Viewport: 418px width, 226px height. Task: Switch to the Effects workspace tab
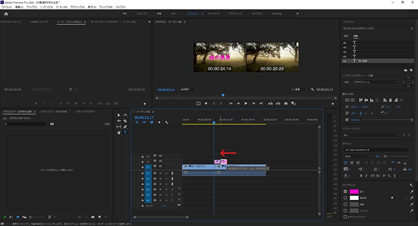tap(192, 13)
